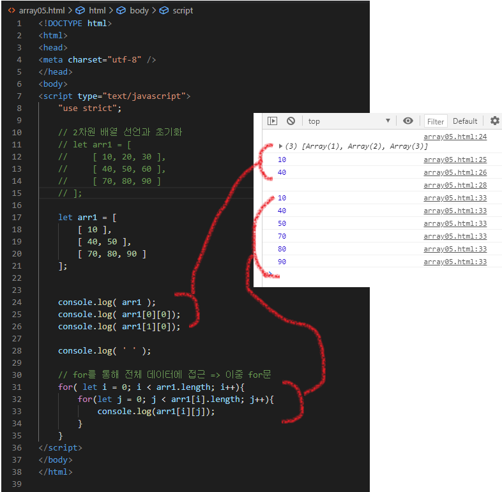Open source link array05.html:24
The width and height of the screenshot is (502, 492).
[x=455, y=137]
